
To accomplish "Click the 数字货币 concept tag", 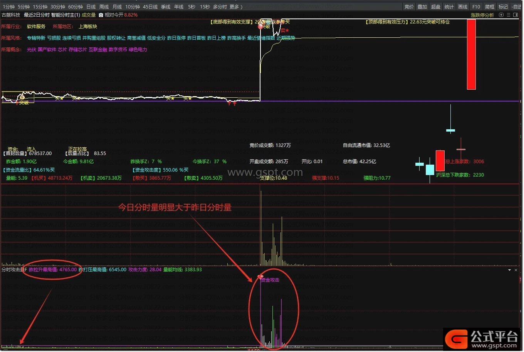I will (118, 50).
